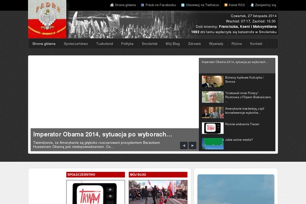Select Strona główna in main navigation

tap(44, 44)
